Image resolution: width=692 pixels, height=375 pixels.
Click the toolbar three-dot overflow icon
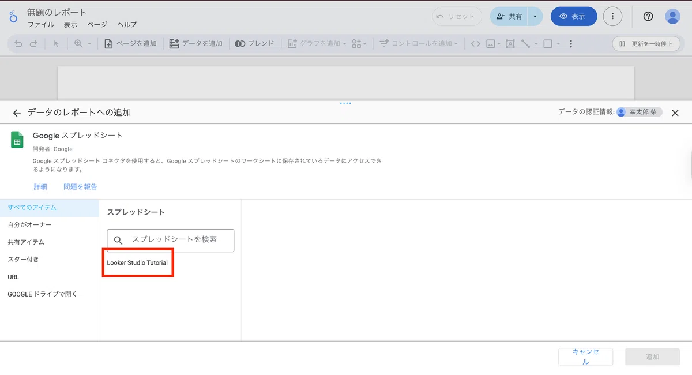point(571,44)
